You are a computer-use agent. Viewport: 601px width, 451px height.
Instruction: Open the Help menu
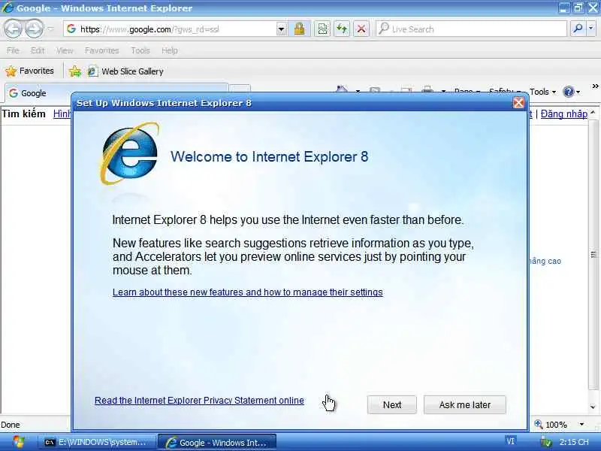pos(170,50)
